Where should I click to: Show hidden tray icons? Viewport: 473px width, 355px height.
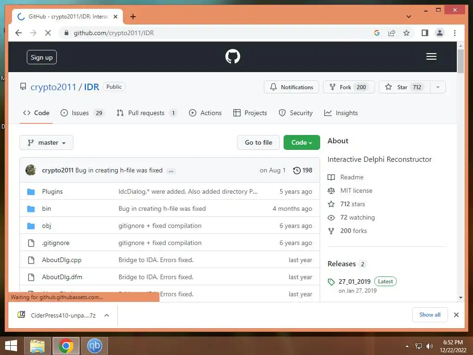[x=407, y=346]
